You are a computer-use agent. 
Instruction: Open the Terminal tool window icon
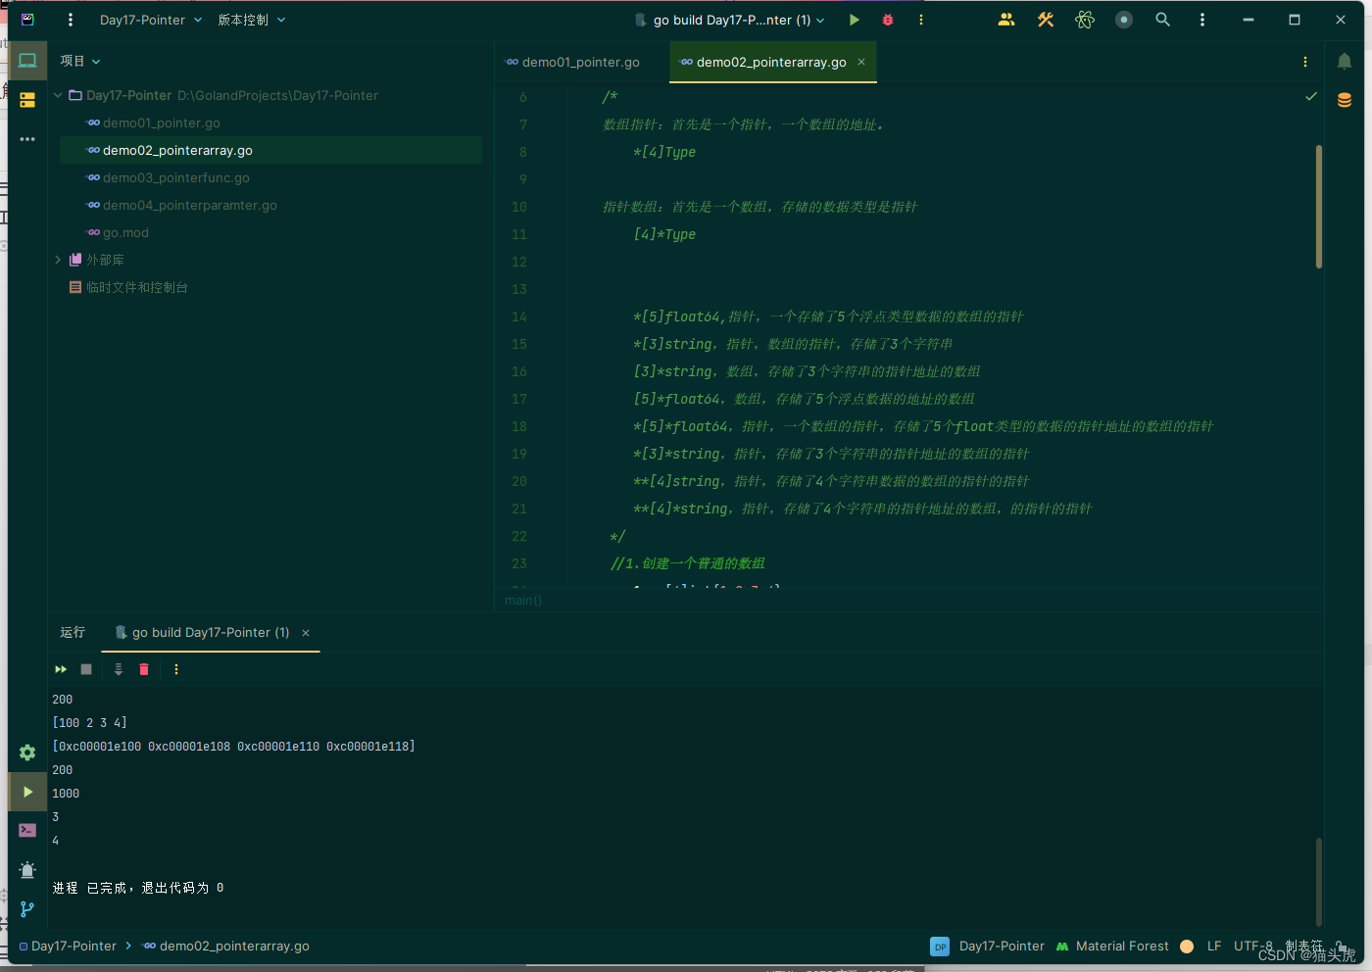pos(27,831)
